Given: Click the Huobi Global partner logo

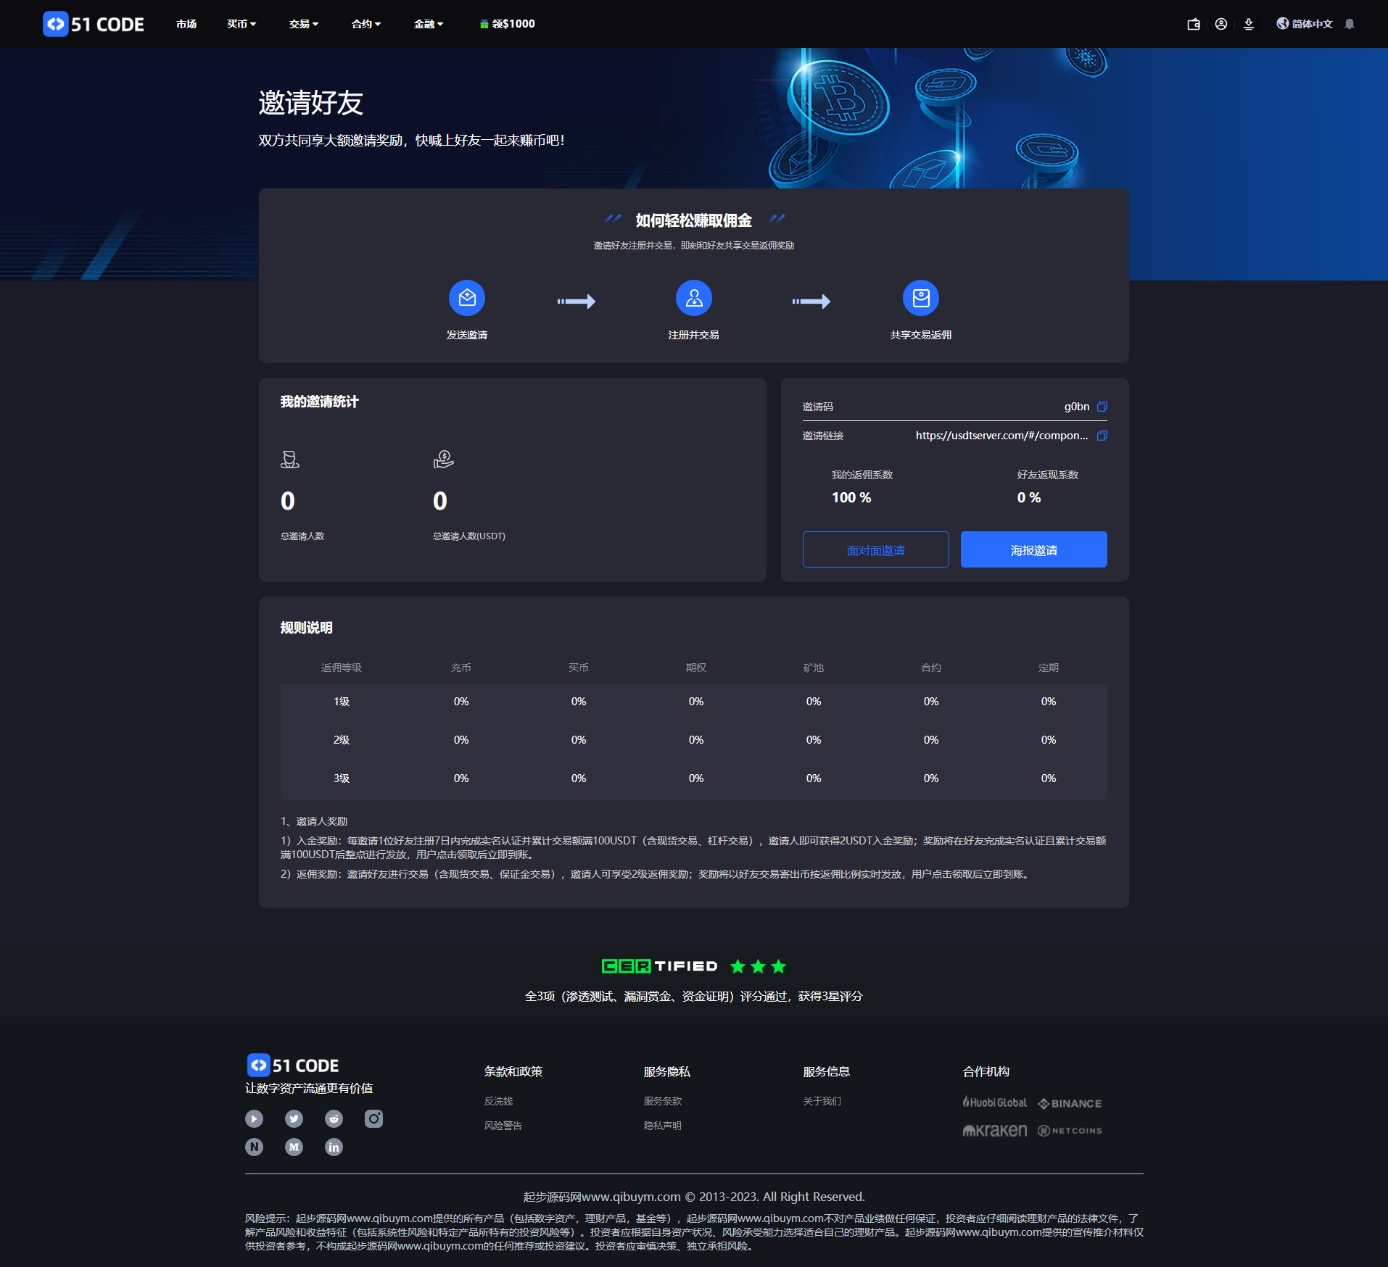Looking at the screenshot, I should 995,1102.
